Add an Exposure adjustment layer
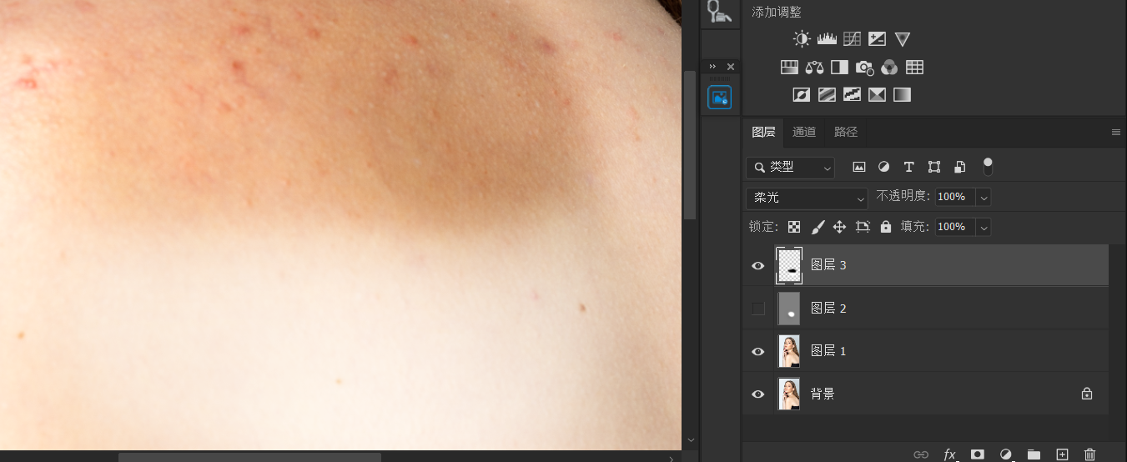The height and width of the screenshot is (462, 1127). point(877,38)
